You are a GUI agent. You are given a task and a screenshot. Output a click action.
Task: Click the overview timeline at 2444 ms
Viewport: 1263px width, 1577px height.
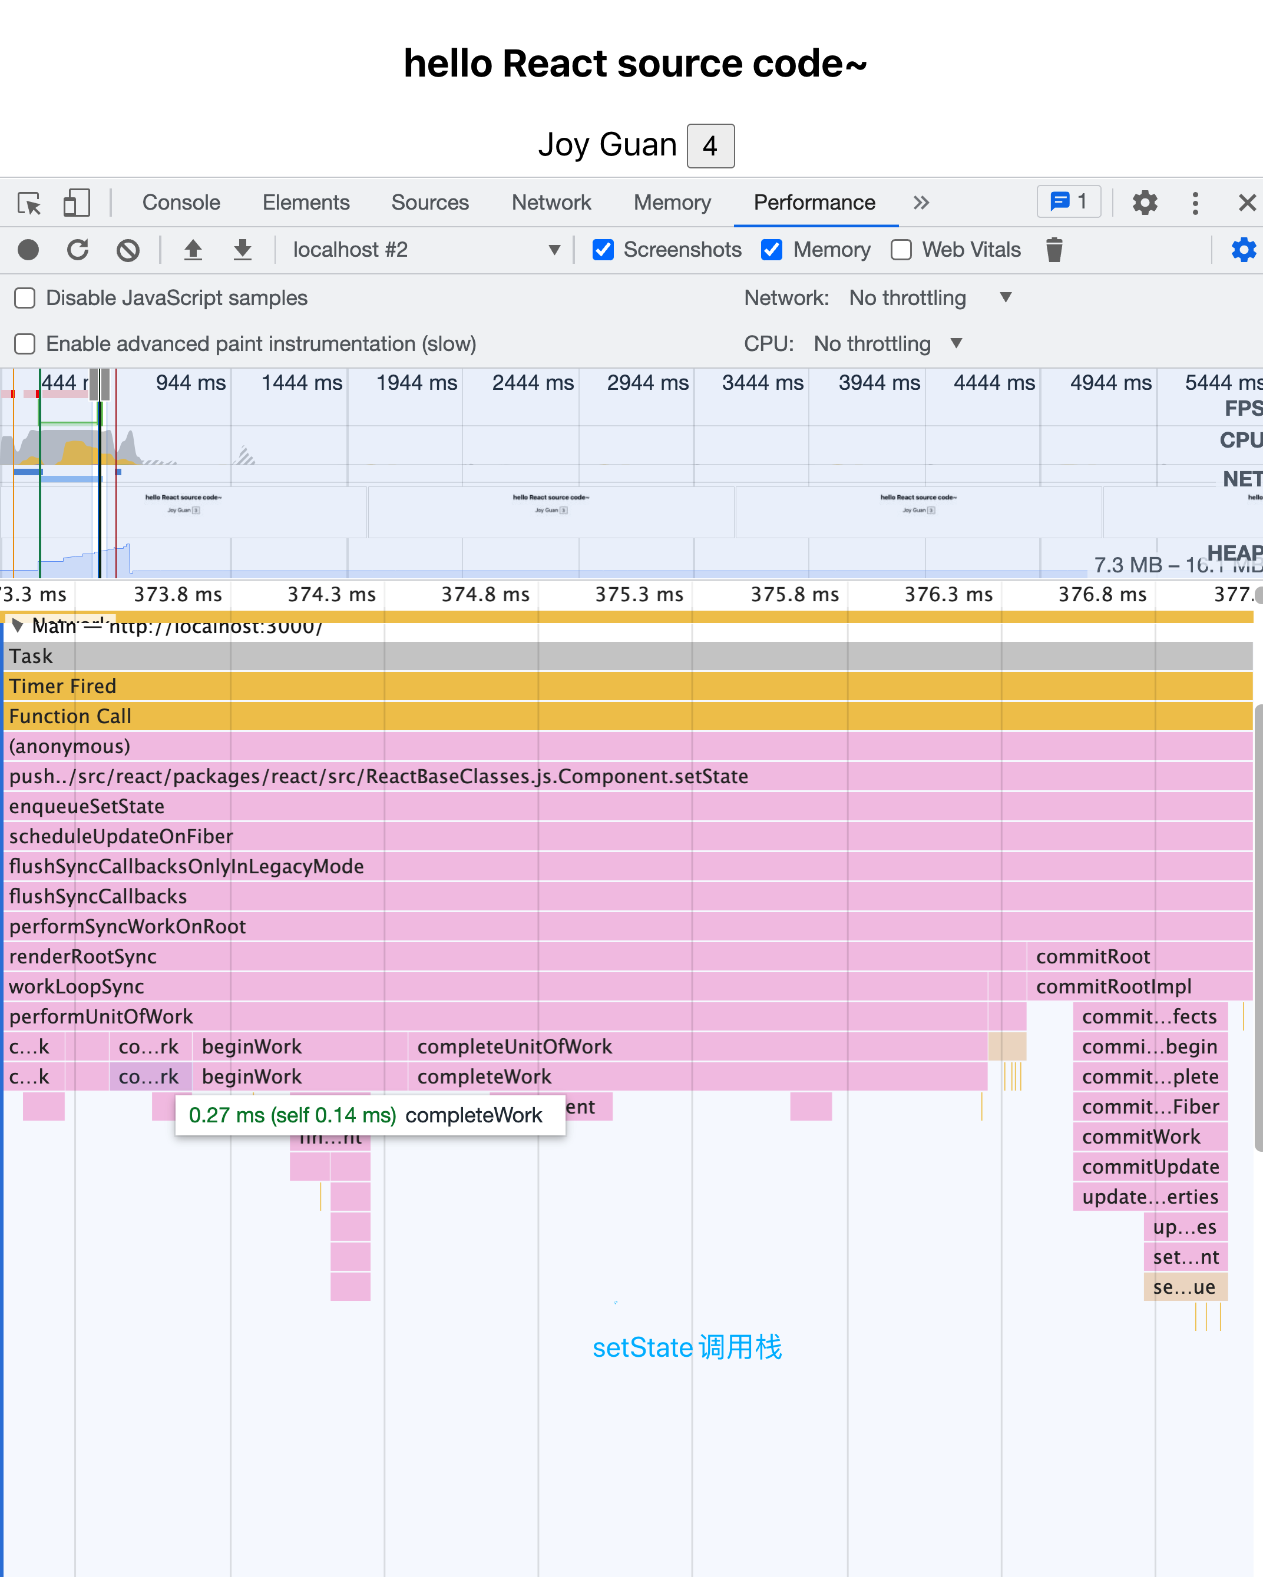tap(533, 383)
